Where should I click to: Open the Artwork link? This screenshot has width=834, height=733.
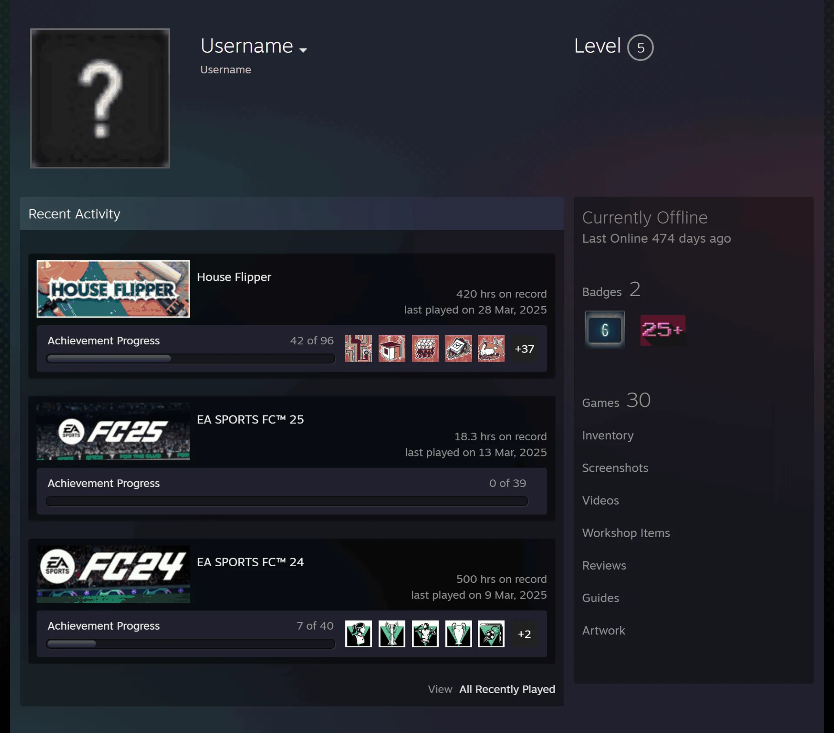click(x=603, y=631)
